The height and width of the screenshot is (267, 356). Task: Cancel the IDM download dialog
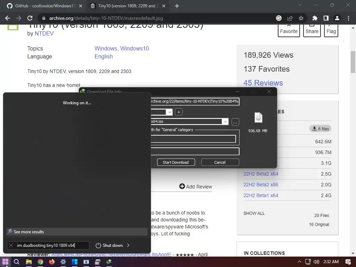(x=220, y=162)
